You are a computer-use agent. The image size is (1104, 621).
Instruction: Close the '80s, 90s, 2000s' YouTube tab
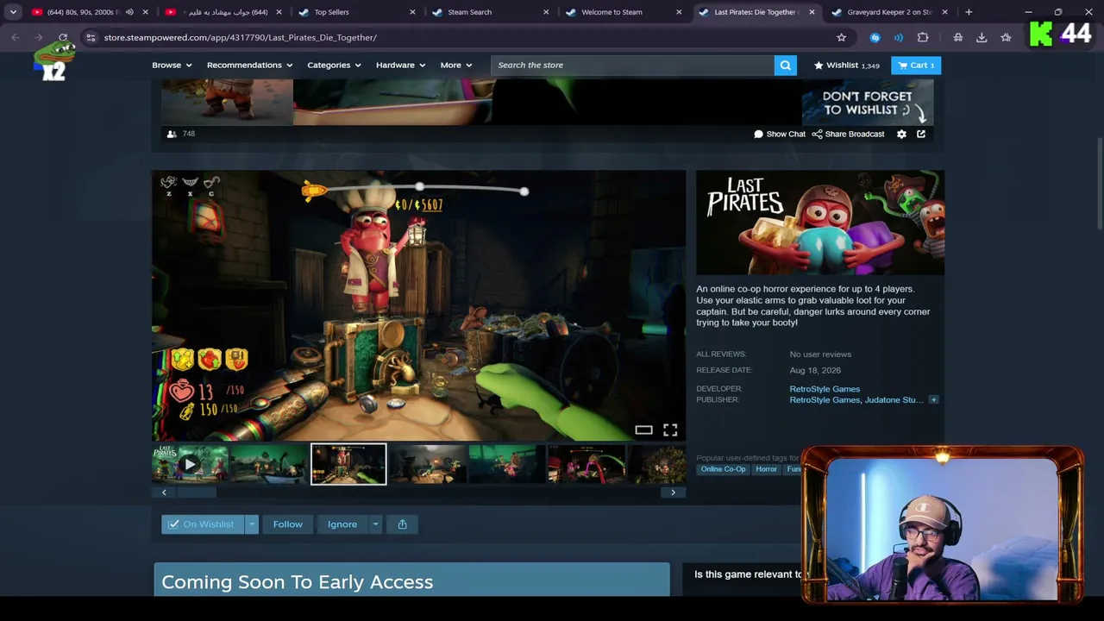pos(145,12)
